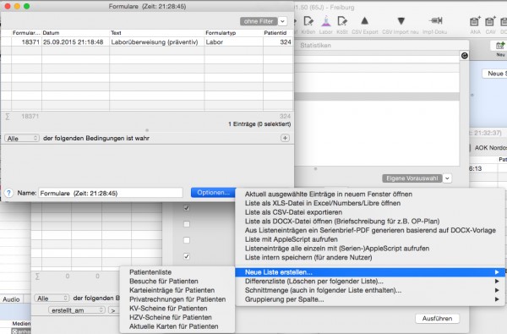
Task: Expand 'Gruppierung per Spalte...' submenu
Action: click(497, 299)
